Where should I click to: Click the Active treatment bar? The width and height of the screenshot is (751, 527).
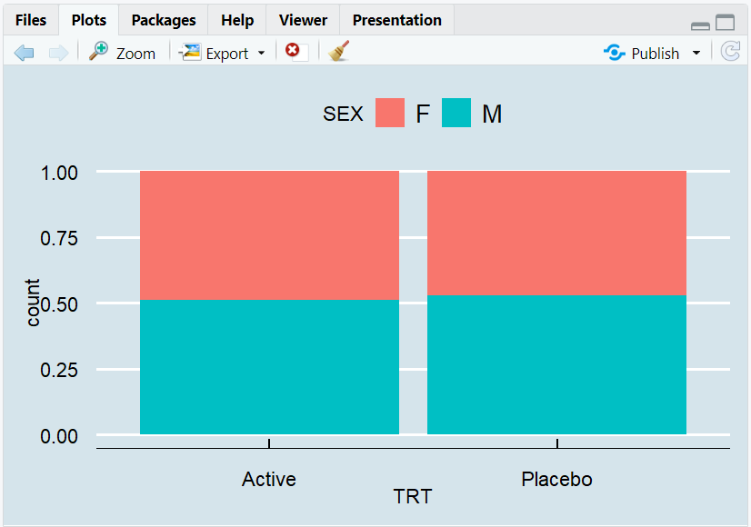tap(268, 300)
